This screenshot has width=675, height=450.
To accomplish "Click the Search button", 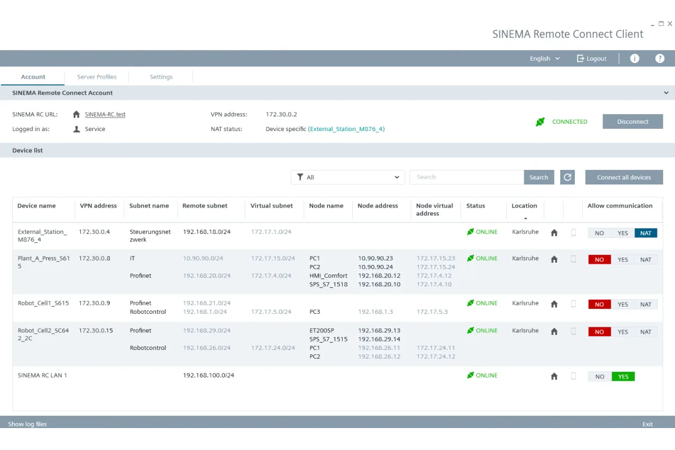I will point(539,177).
